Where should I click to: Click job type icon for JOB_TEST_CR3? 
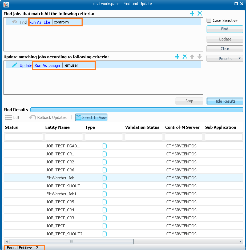(104, 218)
